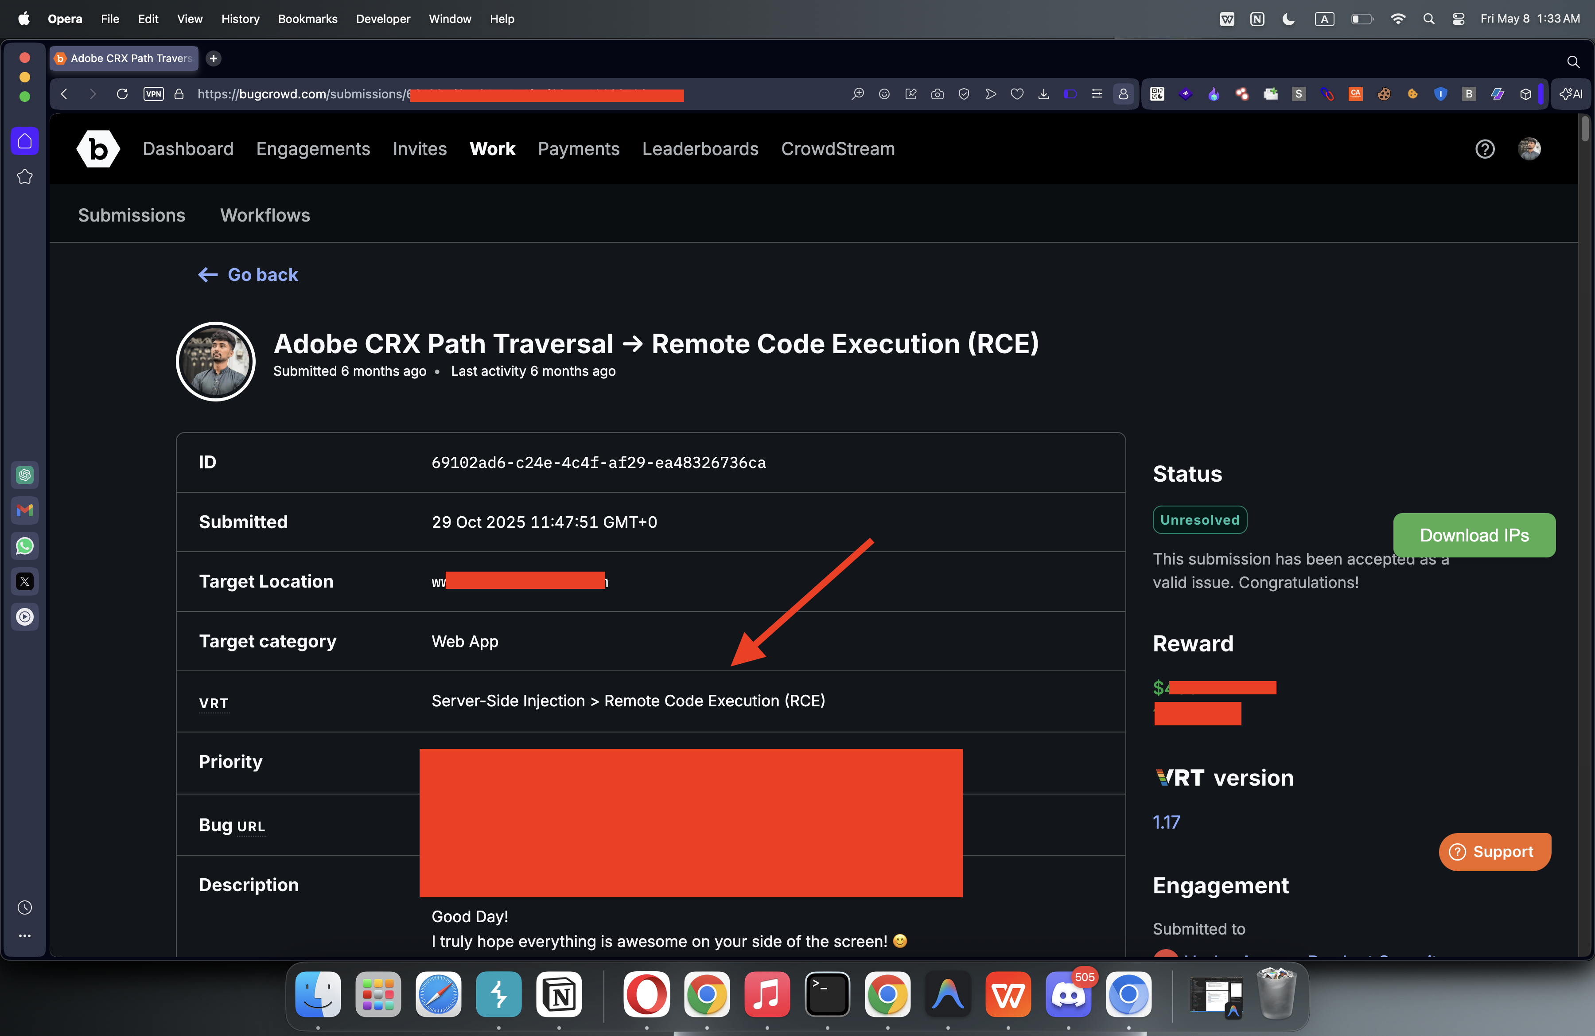The width and height of the screenshot is (1595, 1036).
Task: Click the Bugcrowd logo icon
Action: click(x=98, y=149)
